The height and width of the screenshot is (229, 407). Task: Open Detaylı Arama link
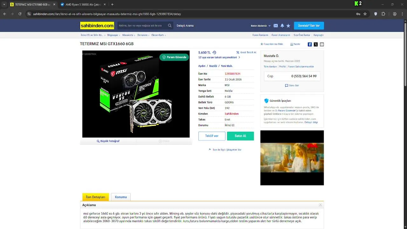coord(185,26)
